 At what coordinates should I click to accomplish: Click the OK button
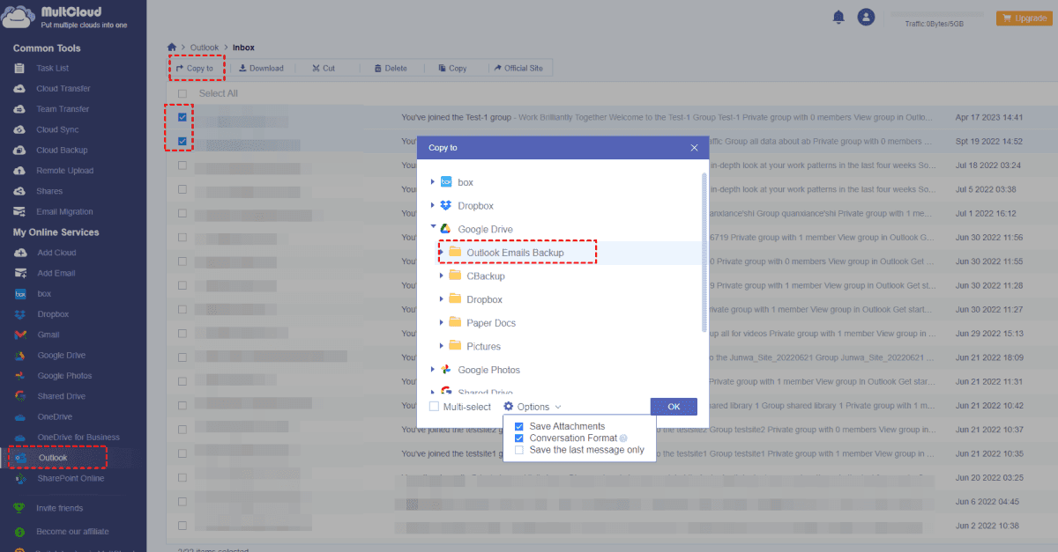[x=674, y=407]
